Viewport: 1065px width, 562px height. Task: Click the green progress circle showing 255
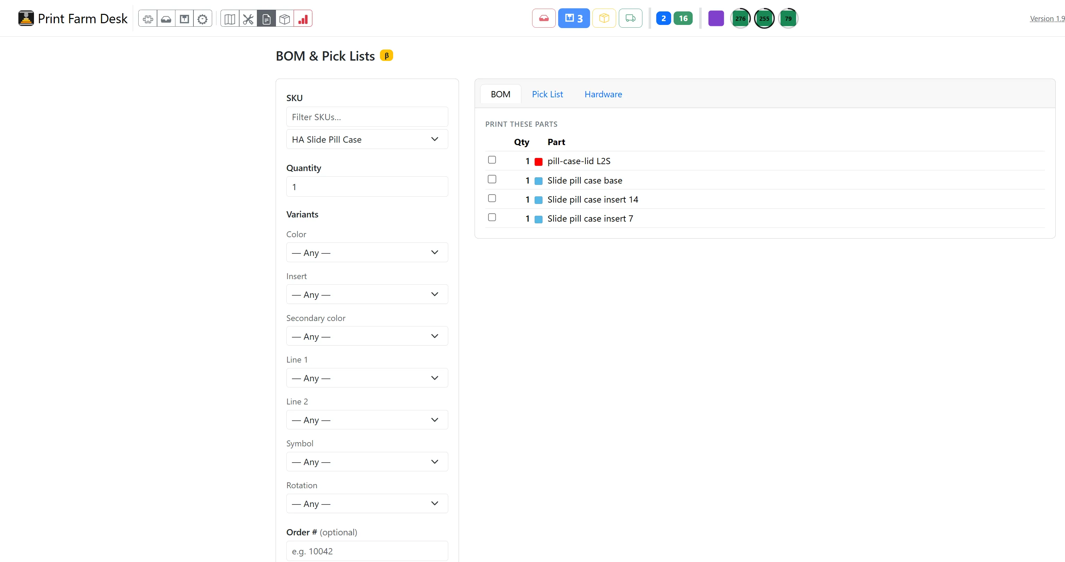click(x=764, y=18)
